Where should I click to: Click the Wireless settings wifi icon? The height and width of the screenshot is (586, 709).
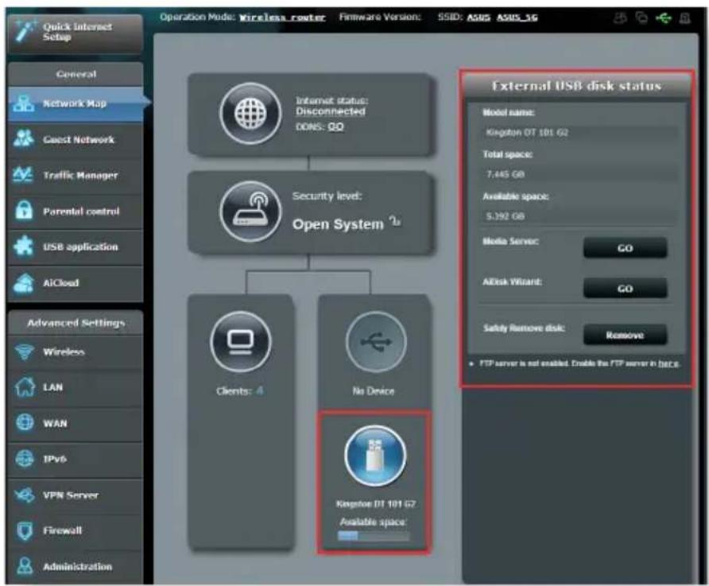tap(24, 351)
